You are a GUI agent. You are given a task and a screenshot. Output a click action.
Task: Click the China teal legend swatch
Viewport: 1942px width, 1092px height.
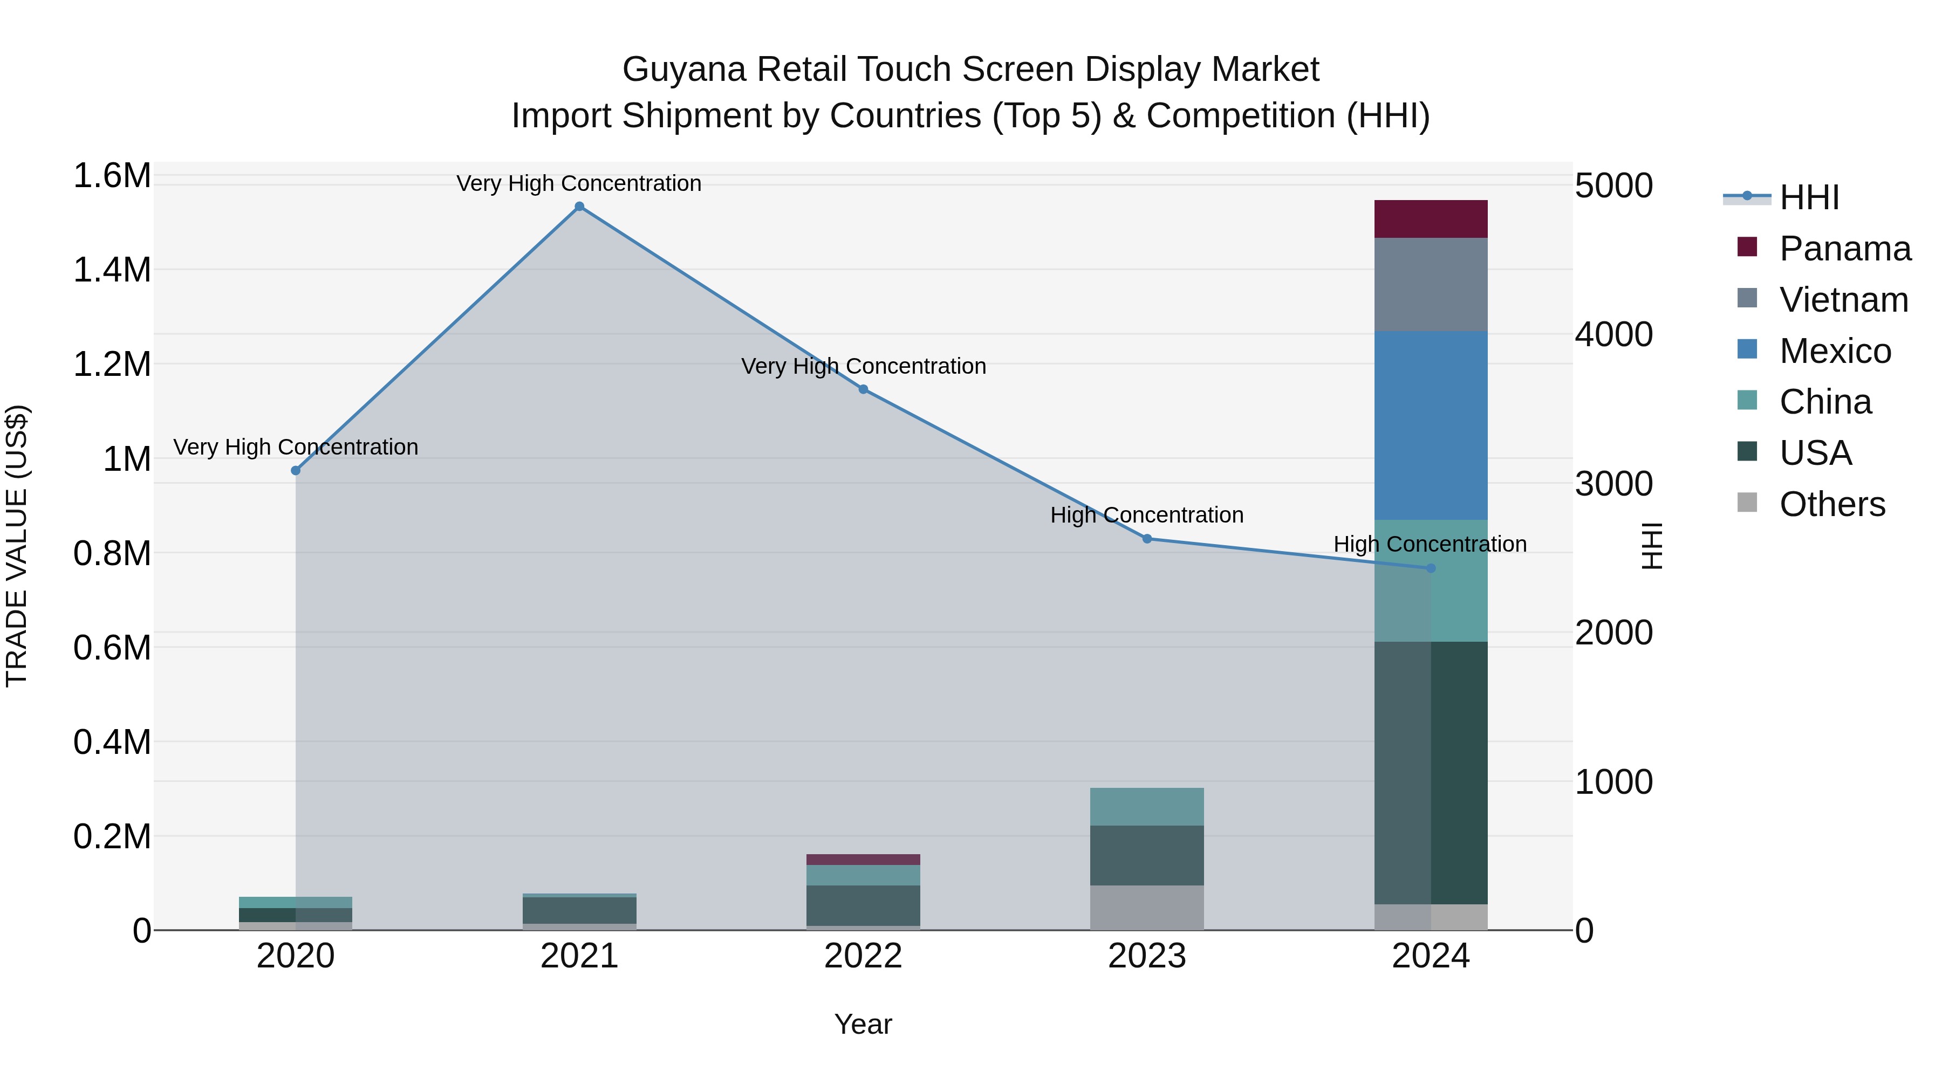pyautogui.click(x=1747, y=400)
